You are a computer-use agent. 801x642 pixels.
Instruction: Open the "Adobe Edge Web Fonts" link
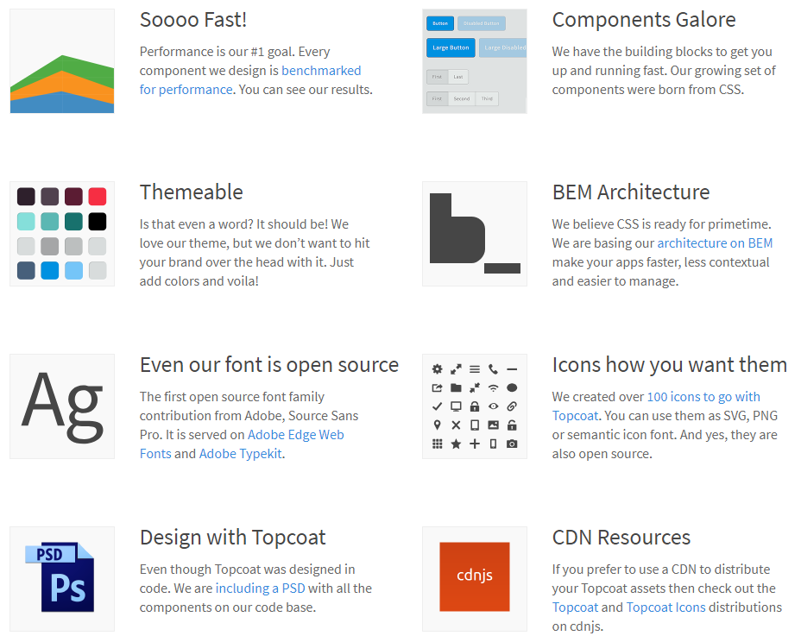click(243, 444)
